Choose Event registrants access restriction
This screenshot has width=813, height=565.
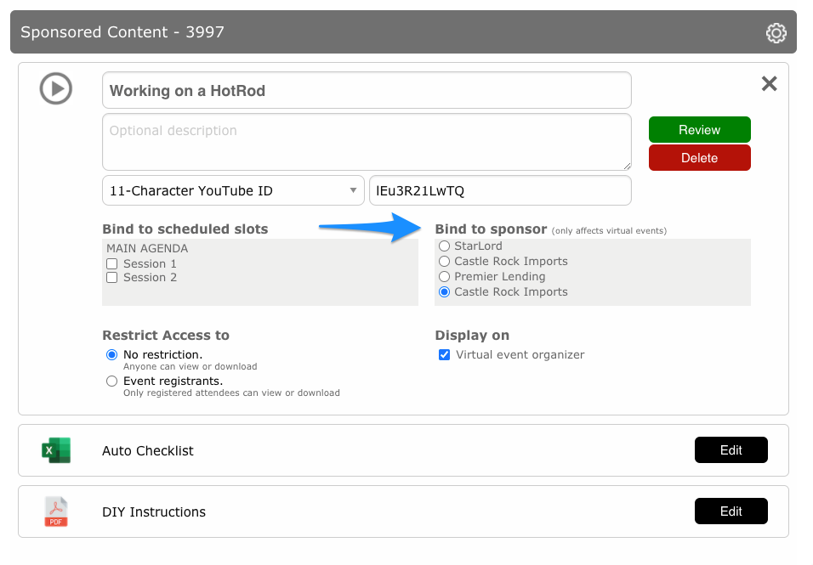[x=112, y=381]
